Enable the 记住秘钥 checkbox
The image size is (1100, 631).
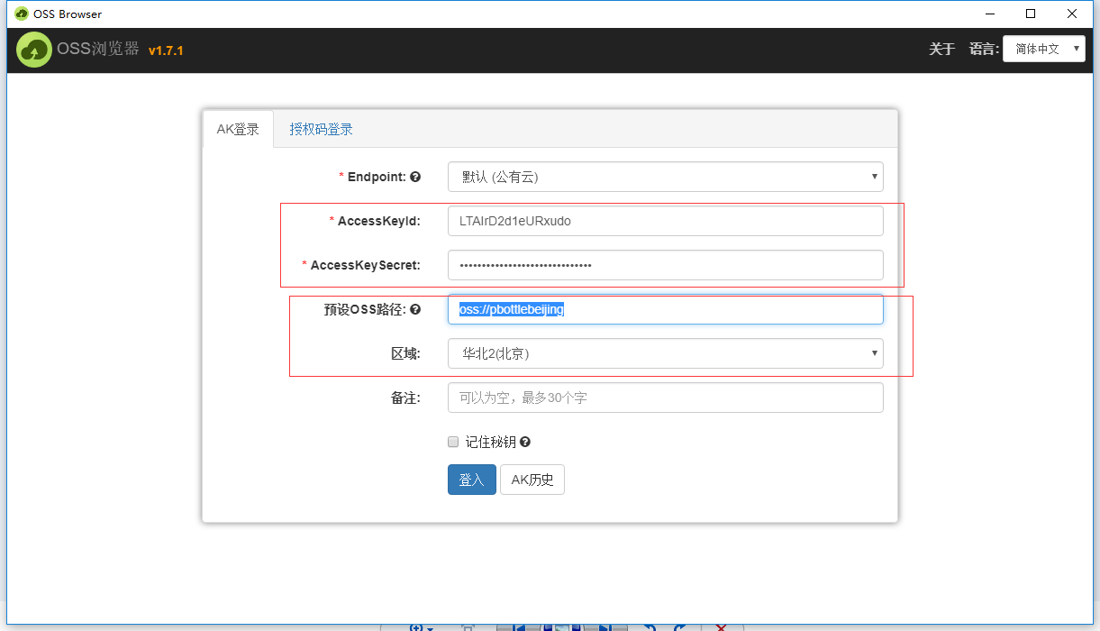click(454, 442)
